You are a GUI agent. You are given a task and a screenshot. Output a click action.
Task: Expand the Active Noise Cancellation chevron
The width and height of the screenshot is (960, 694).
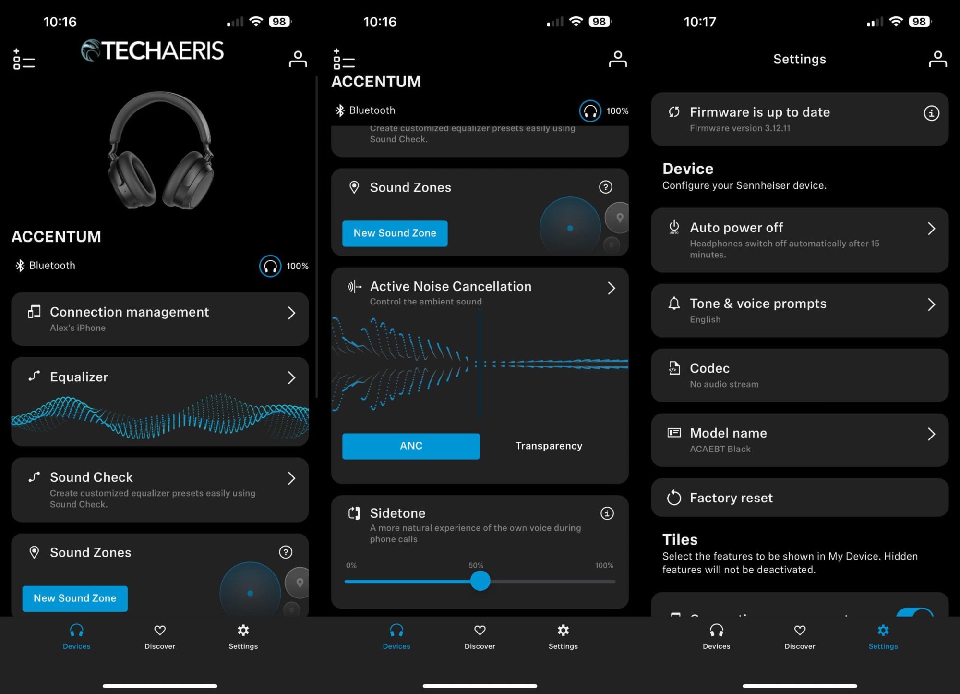pos(611,287)
